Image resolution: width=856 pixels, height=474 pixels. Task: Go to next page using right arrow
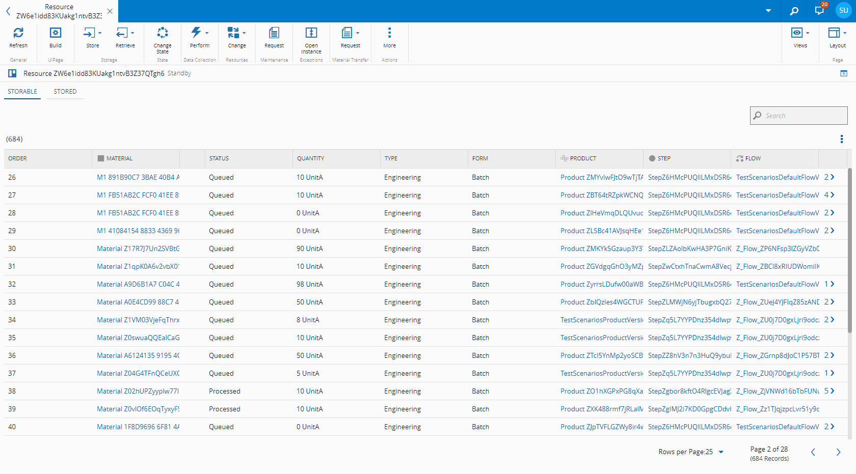pyautogui.click(x=838, y=452)
